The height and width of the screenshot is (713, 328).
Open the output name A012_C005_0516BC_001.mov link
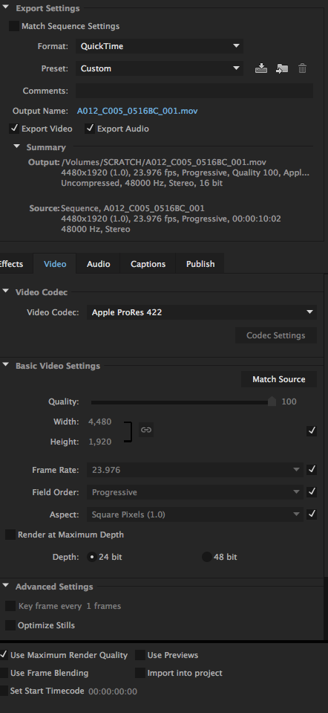tap(137, 111)
